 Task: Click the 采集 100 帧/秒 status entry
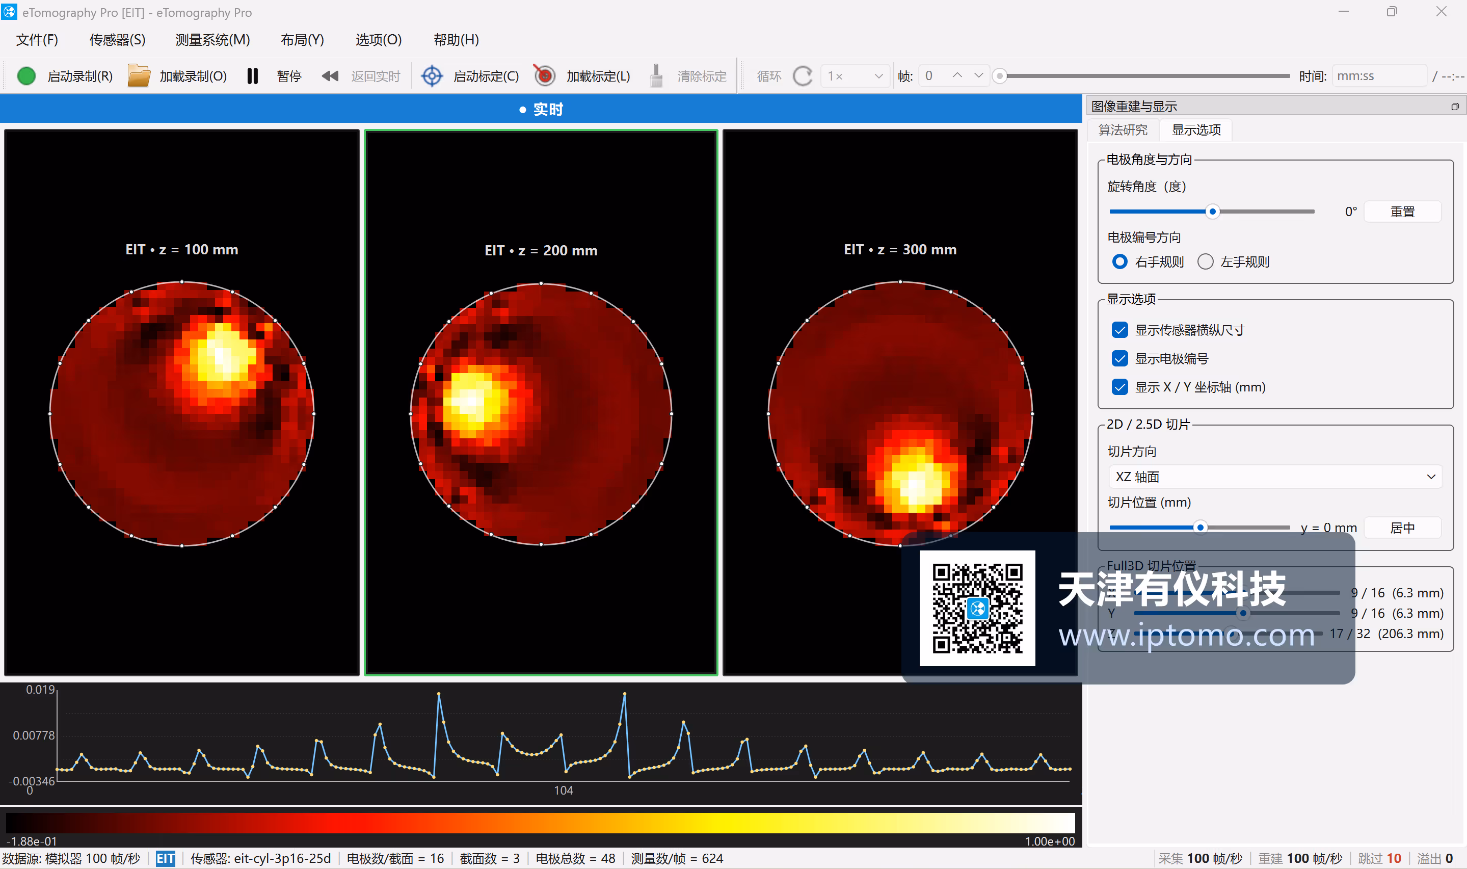point(1199,858)
